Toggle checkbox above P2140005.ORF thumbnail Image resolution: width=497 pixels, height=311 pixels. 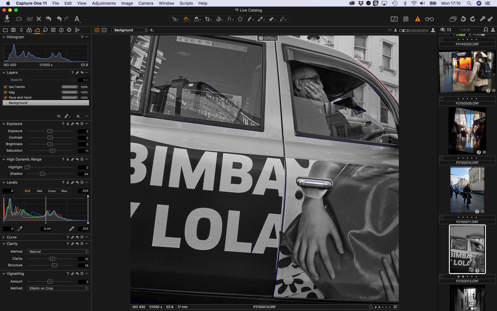tap(442, 40)
